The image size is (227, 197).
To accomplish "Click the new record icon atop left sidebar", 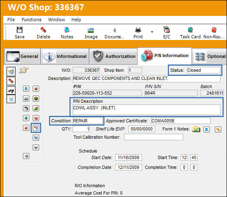I will click(x=11, y=71).
